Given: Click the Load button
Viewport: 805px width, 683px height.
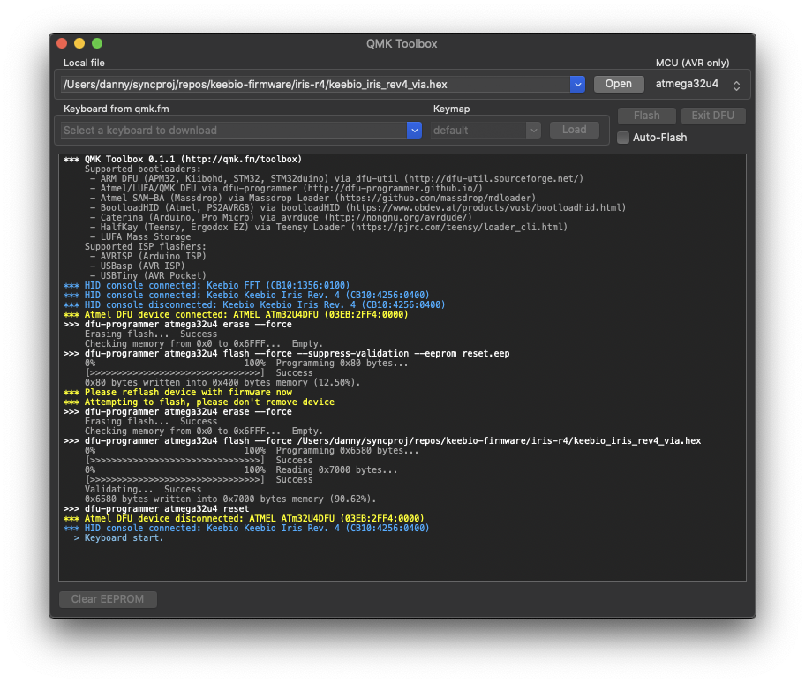Looking at the screenshot, I should coord(574,130).
